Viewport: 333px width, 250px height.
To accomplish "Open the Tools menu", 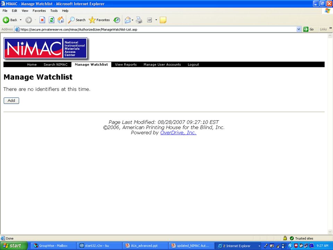I will (x=54, y=11).
